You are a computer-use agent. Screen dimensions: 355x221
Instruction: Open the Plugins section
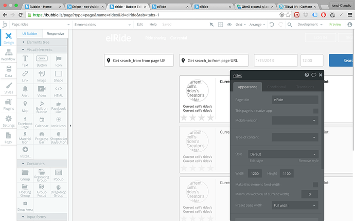point(9,105)
